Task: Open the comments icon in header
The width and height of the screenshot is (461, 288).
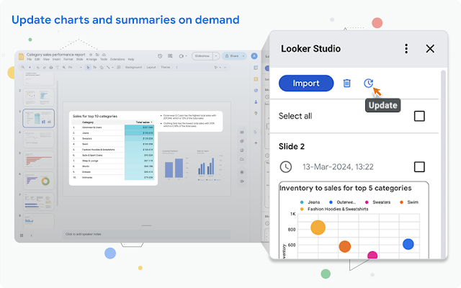Action: (x=170, y=56)
